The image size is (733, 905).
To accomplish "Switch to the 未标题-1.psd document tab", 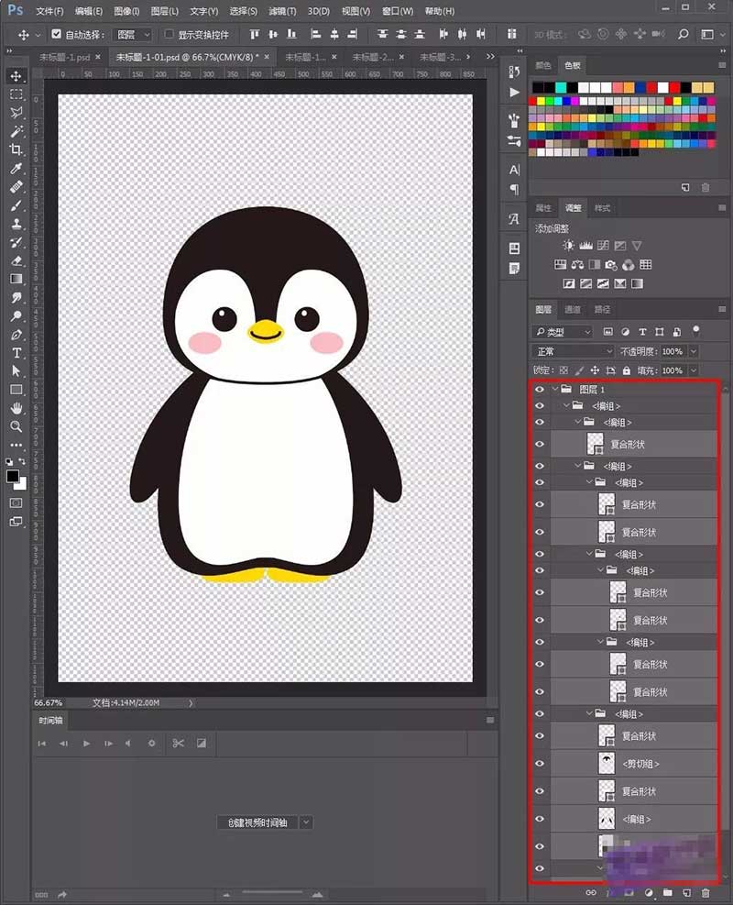I will pyautogui.click(x=64, y=57).
